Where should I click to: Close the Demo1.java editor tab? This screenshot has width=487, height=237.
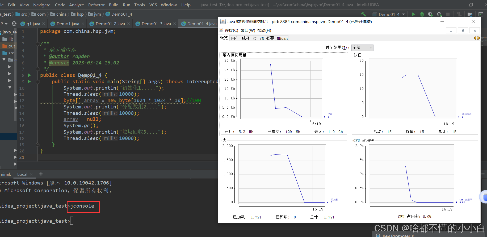click(83, 24)
